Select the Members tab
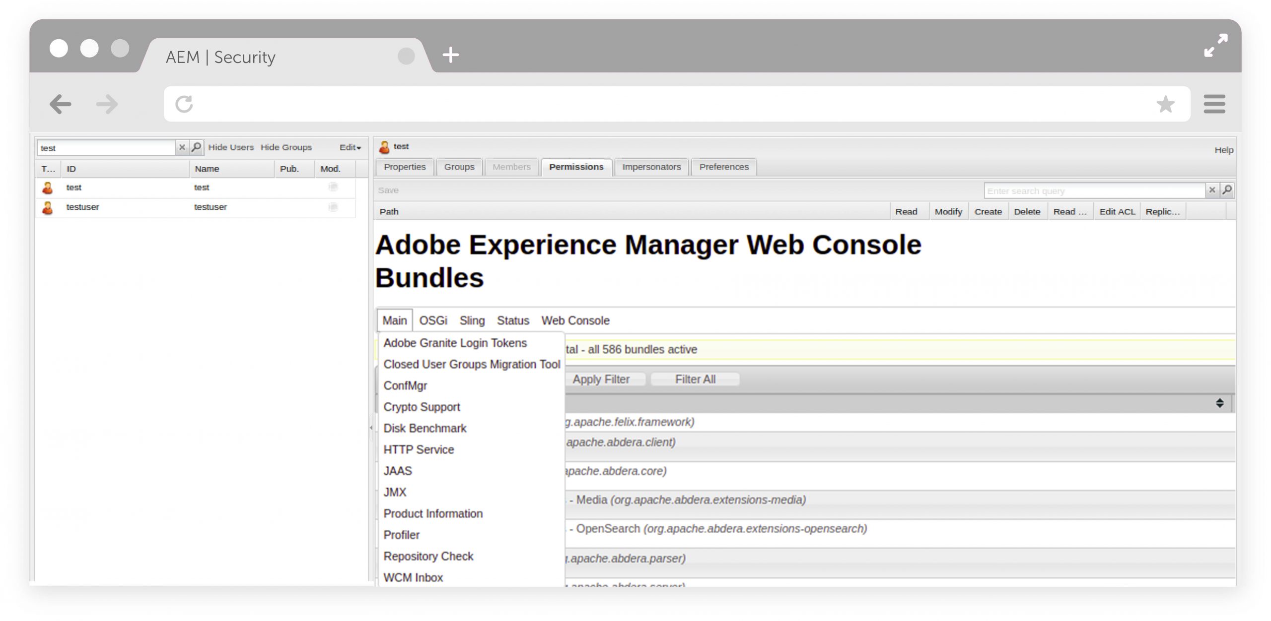 coord(511,167)
